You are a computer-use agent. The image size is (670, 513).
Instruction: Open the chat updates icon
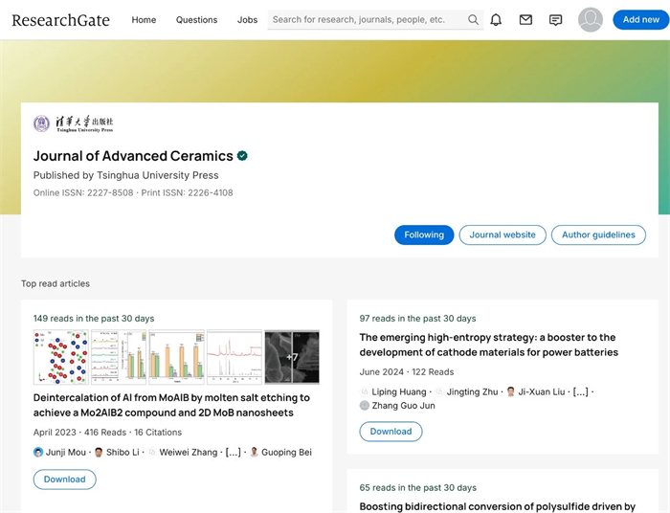555,19
